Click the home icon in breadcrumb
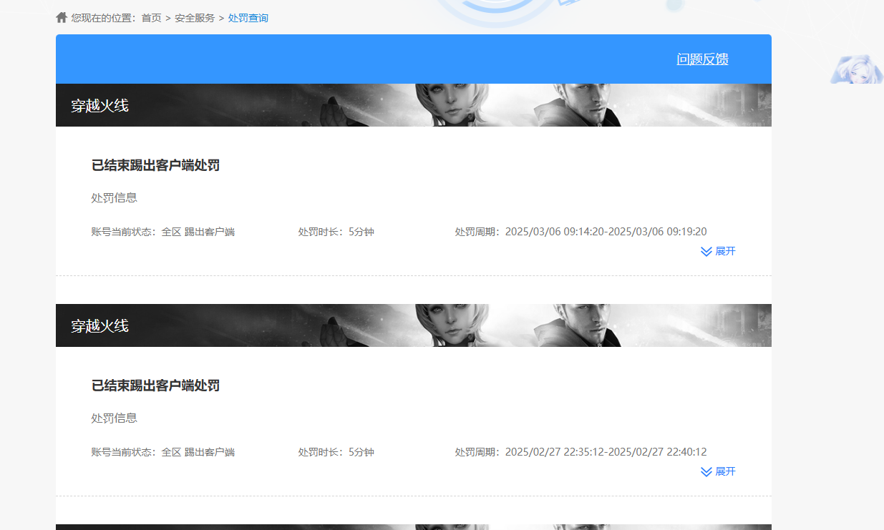Screen dimensions: 884x530 pyautogui.click(x=62, y=17)
